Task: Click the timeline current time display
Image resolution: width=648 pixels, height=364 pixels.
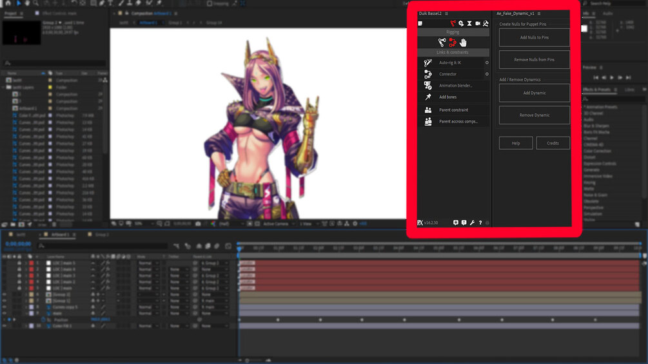Action: pos(18,244)
